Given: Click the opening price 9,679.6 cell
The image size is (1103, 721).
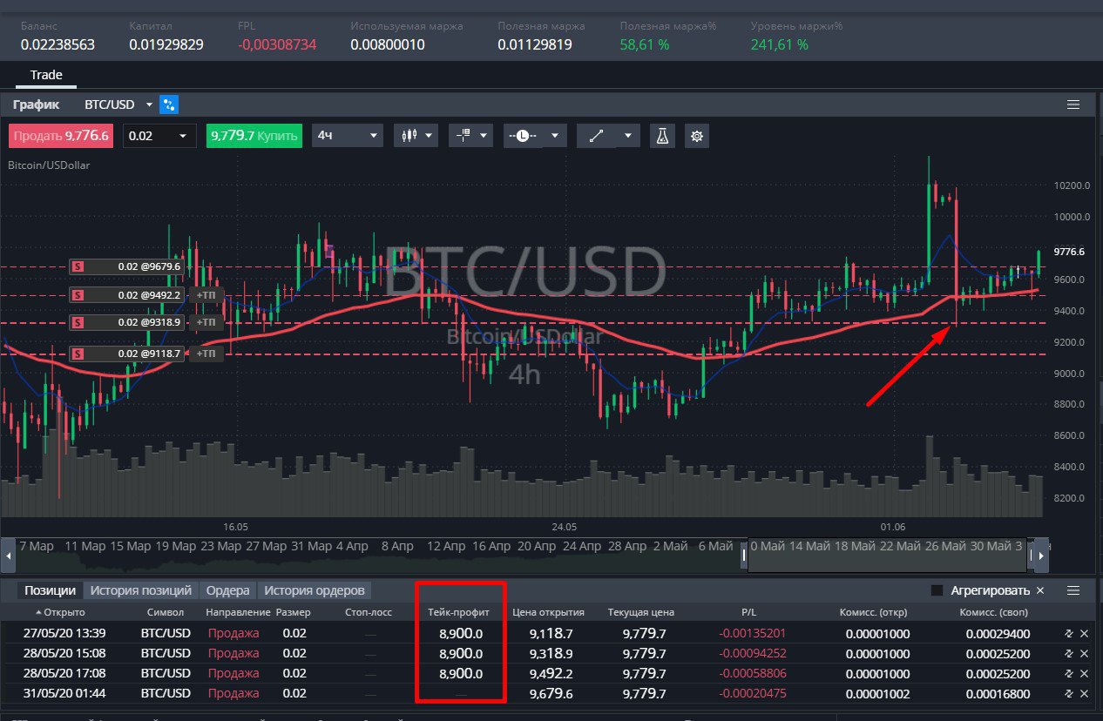Looking at the screenshot, I should click(551, 693).
